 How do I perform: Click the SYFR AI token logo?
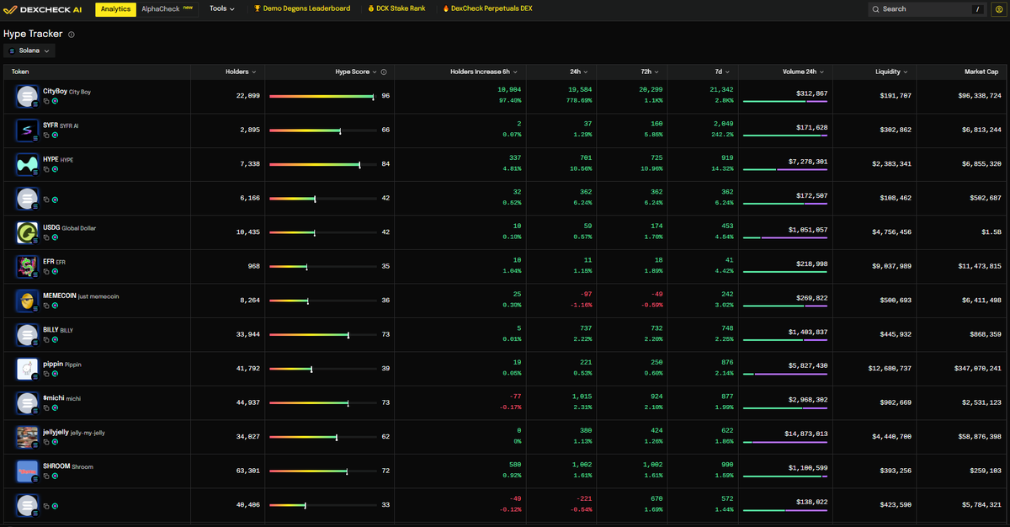(28, 130)
